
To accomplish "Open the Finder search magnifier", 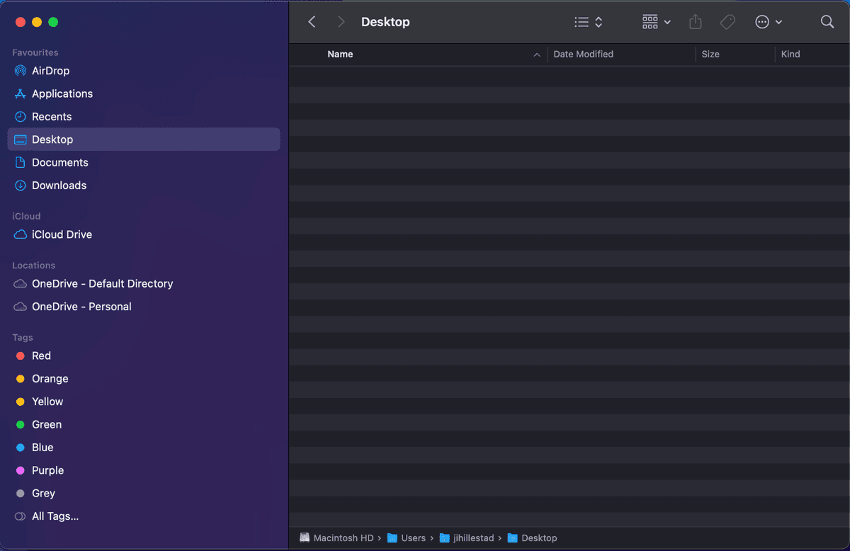I will 827,22.
